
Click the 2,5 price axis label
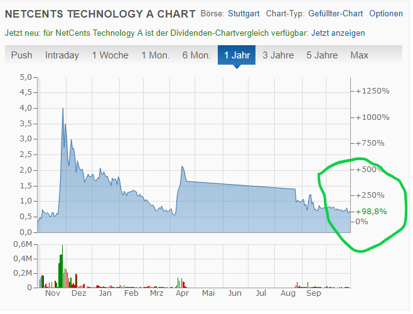pyautogui.click(x=26, y=154)
